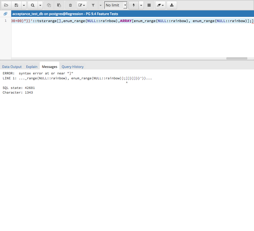
Task: Click the Paste clipboard icon
Action: coord(59,5)
